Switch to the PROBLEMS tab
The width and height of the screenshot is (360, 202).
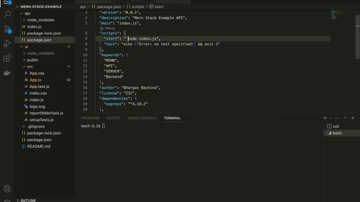[x=90, y=118]
